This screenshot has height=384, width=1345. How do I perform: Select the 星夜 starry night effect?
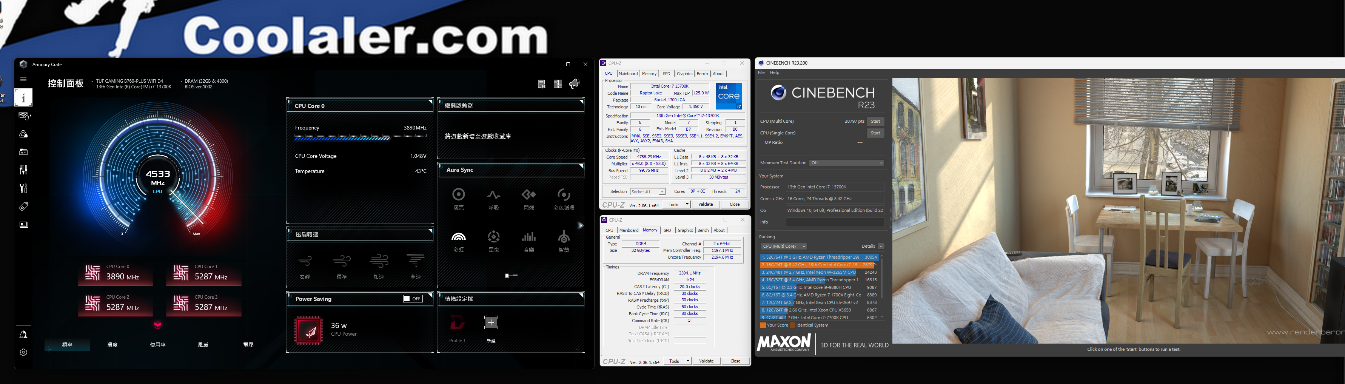coord(493,241)
